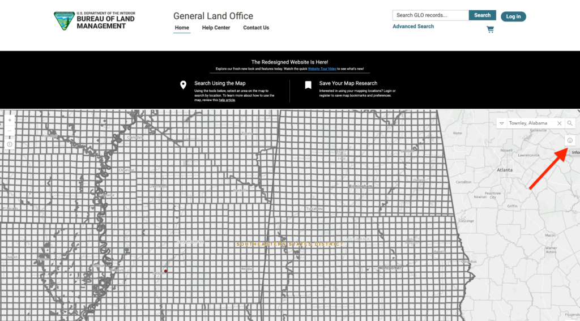Click the Bureau of Land Management logo
This screenshot has height=321, width=580.
tap(95, 21)
